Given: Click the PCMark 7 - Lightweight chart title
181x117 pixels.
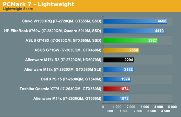Looking at the screenshot, I should coord(38,4).
